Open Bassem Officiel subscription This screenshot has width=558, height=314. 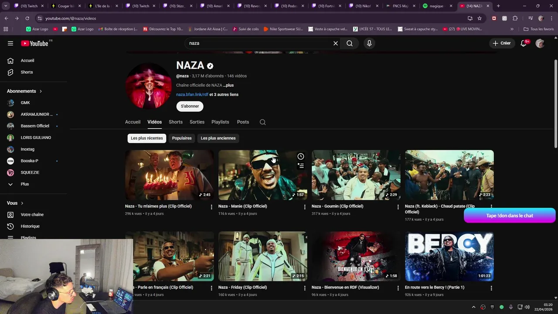(x=34, y=126)
